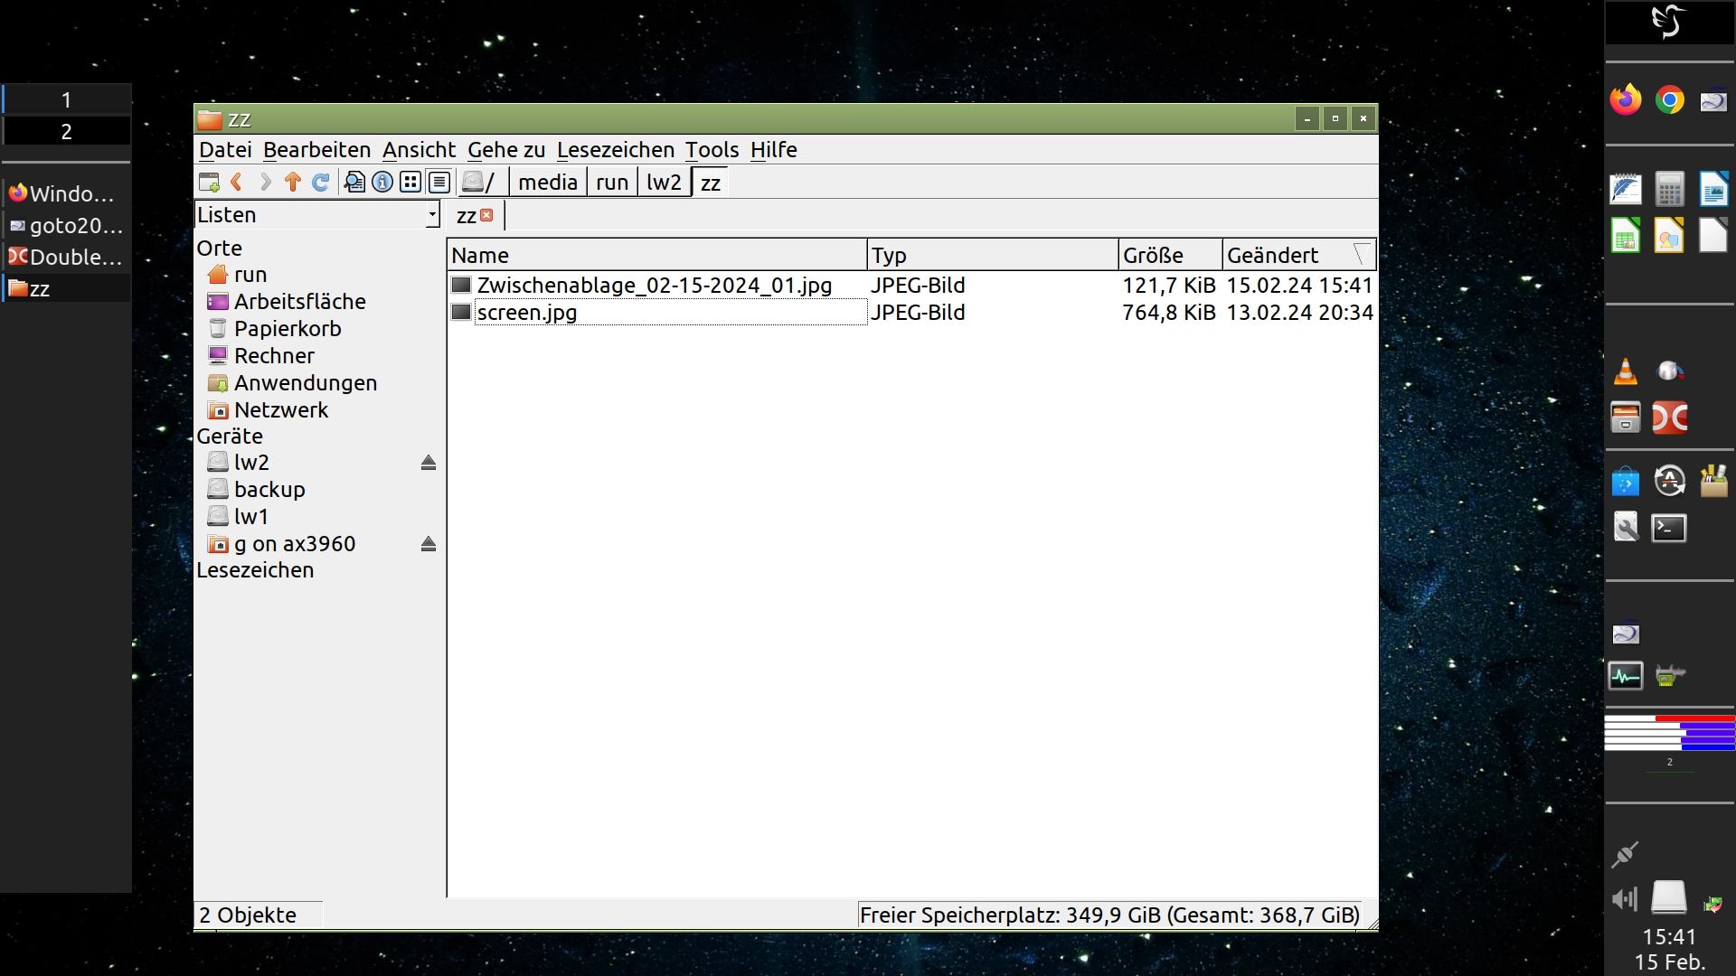Reload the current folder
This screenshot has height=976, width=1736.
[x=320, y=183]
